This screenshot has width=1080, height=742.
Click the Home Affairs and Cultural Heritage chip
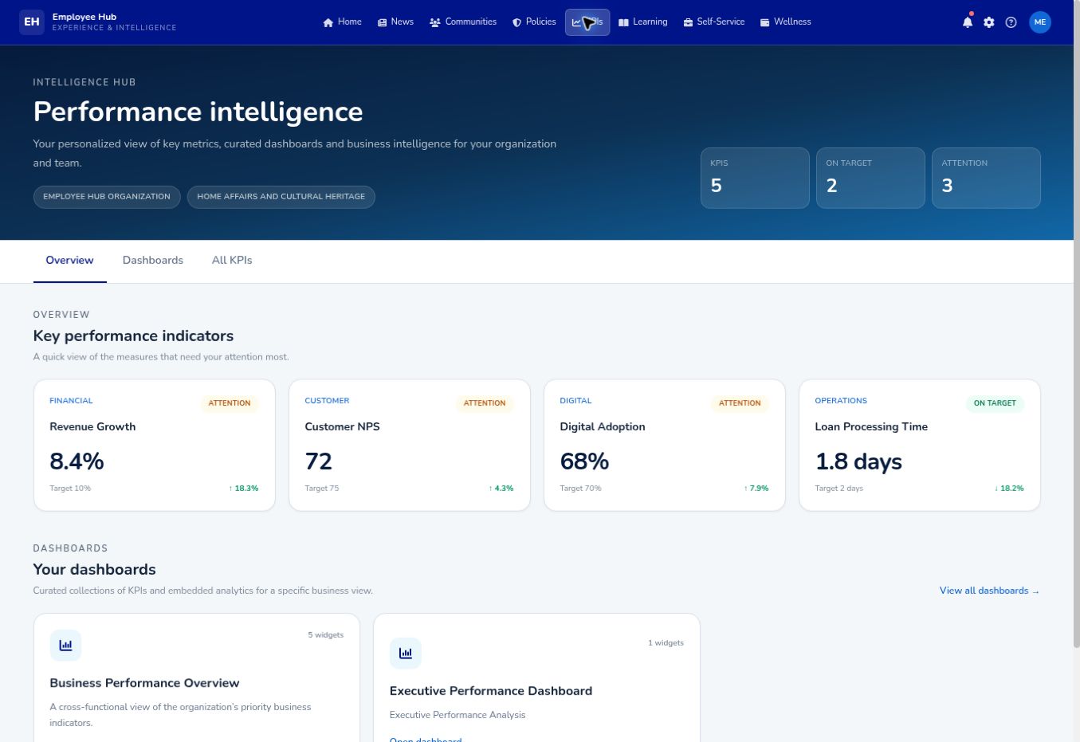(281, 197)
